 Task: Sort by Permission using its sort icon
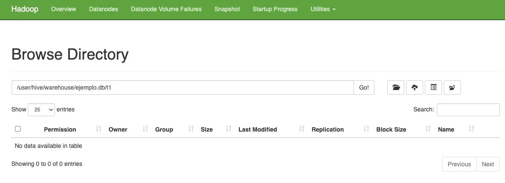pyautogui.click(x=99, y=129)
